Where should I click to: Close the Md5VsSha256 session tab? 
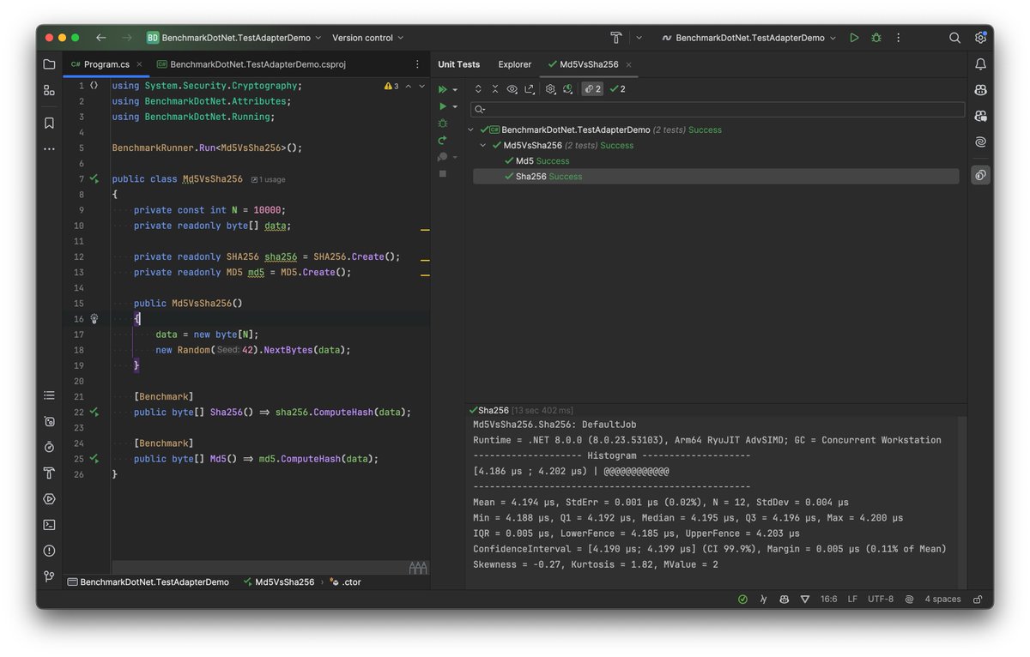coord(628,64)
